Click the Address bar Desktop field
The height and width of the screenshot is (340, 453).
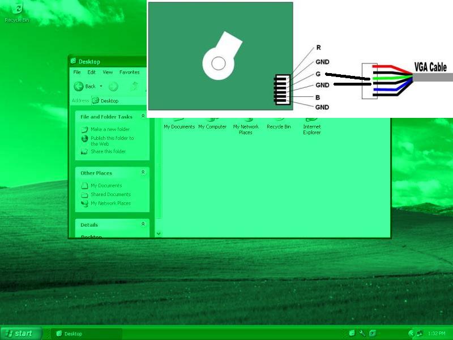pyautogui.click(x=119, y=101)
